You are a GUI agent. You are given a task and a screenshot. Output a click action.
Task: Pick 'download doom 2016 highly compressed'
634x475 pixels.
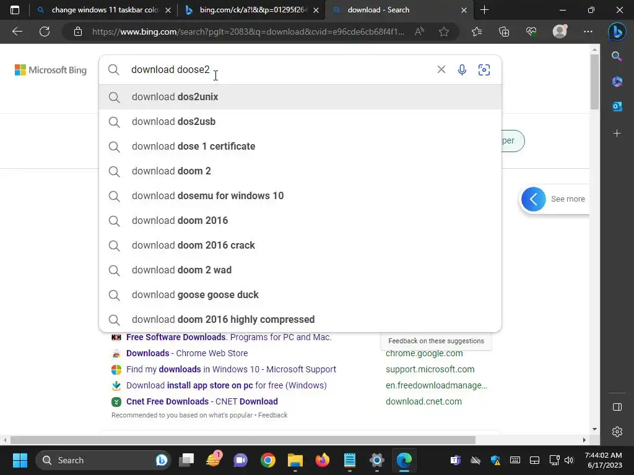coord(300,320)
